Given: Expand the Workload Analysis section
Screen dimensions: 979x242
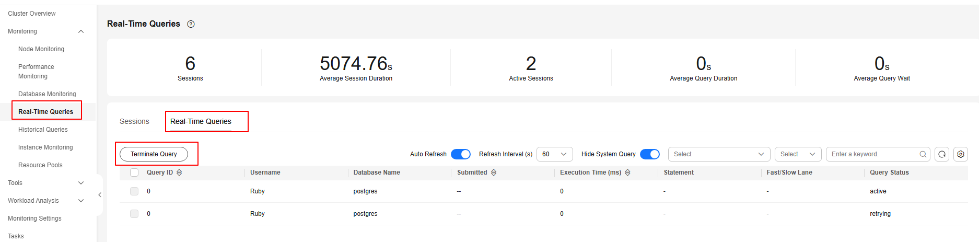Looking at the screenshot, I should pyautogui.click(x=81, y=201).
